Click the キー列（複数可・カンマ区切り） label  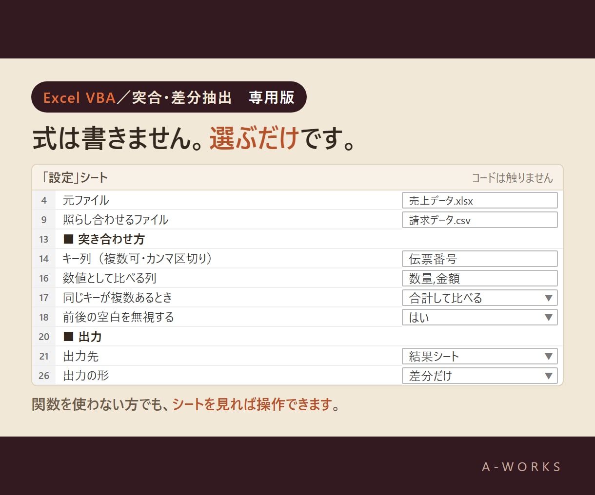[x=138, y=259]
